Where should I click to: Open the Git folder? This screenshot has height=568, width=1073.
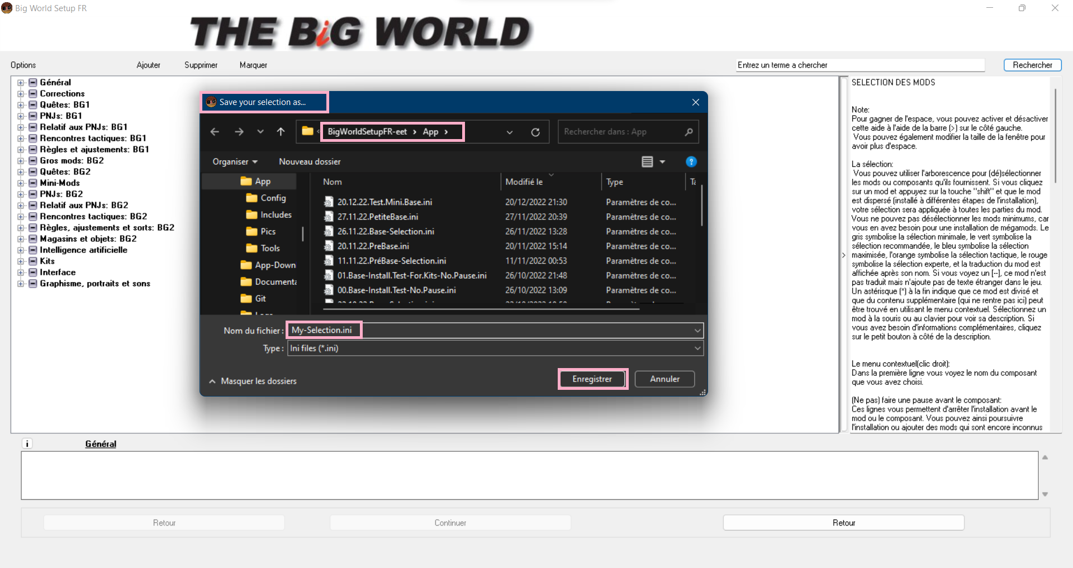(x=253, y=299)
